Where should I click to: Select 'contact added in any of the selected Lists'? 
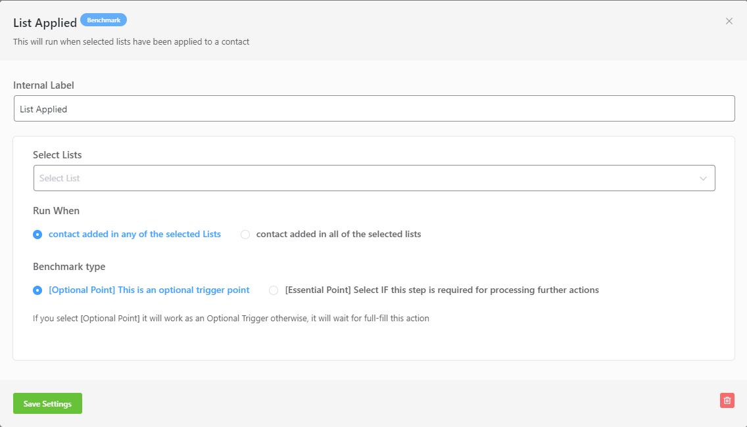tap(37, 234)
